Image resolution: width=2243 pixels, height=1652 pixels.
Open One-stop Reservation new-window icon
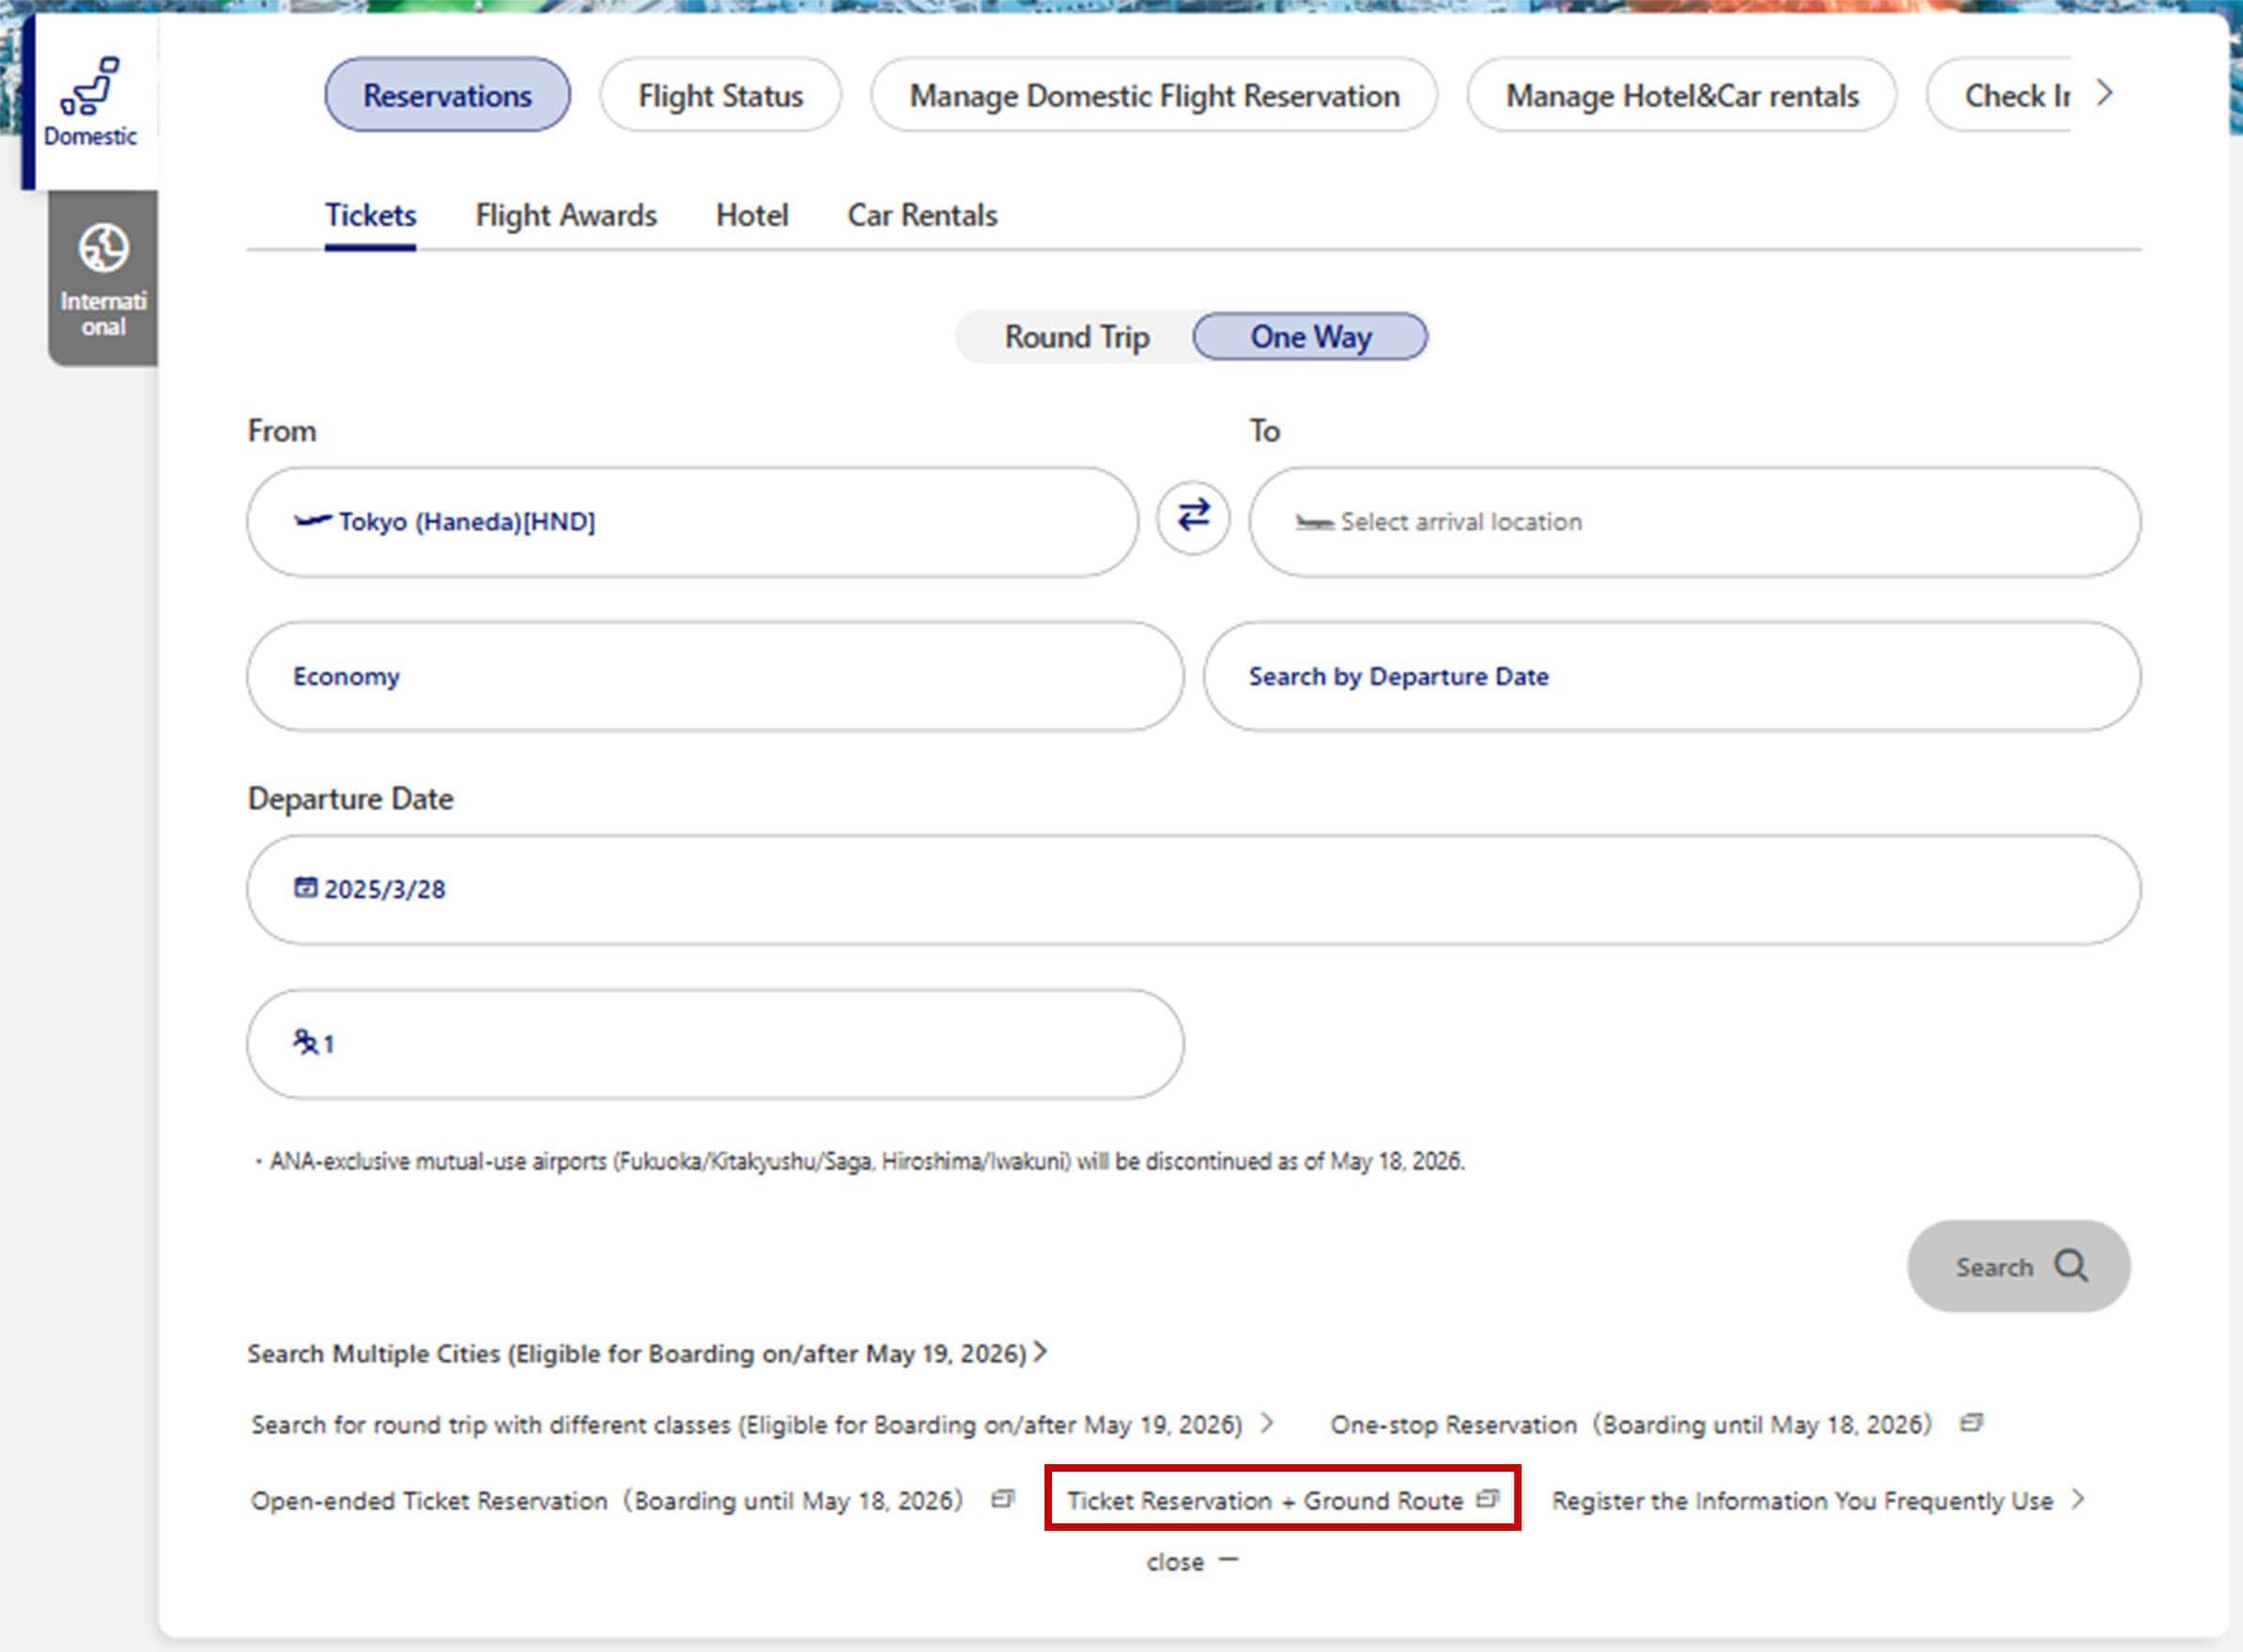1970,1422
